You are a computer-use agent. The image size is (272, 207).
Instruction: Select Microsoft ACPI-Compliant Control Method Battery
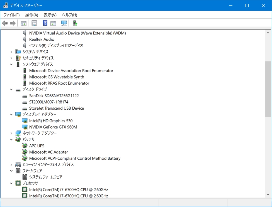click(x=75, y=158)
